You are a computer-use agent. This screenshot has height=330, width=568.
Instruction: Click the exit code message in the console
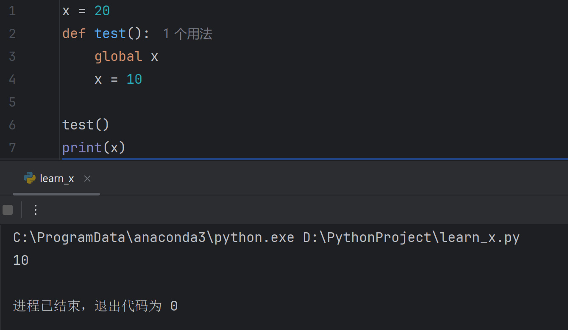click(x=95, y=305)
